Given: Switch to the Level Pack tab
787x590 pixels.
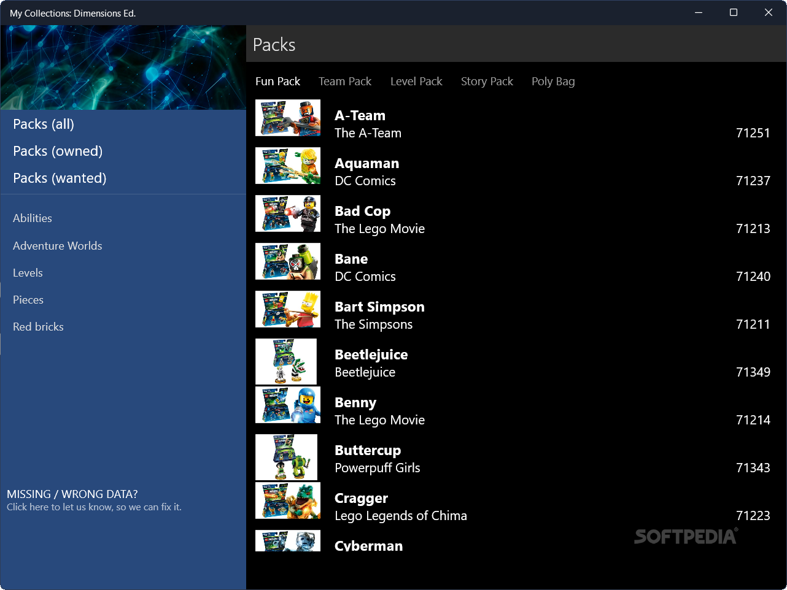Looking at the screenshot, I should pyautogui.click(x=416, y=82).
